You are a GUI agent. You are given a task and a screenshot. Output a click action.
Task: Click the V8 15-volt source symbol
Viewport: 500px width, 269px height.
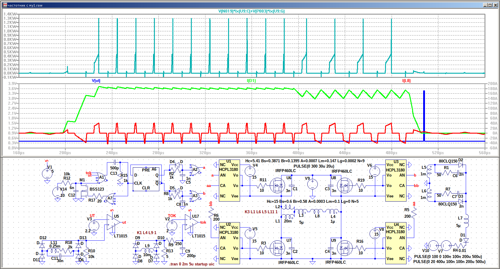pyautogui.click(x=375, y=234)
